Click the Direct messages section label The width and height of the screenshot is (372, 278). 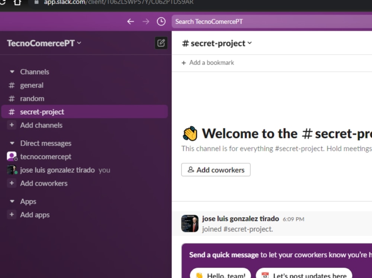pos(46,143)
